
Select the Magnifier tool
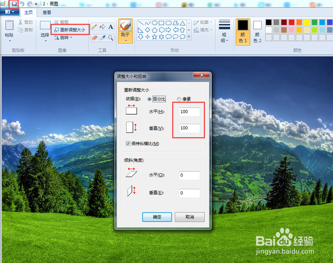tap(110, 38)
